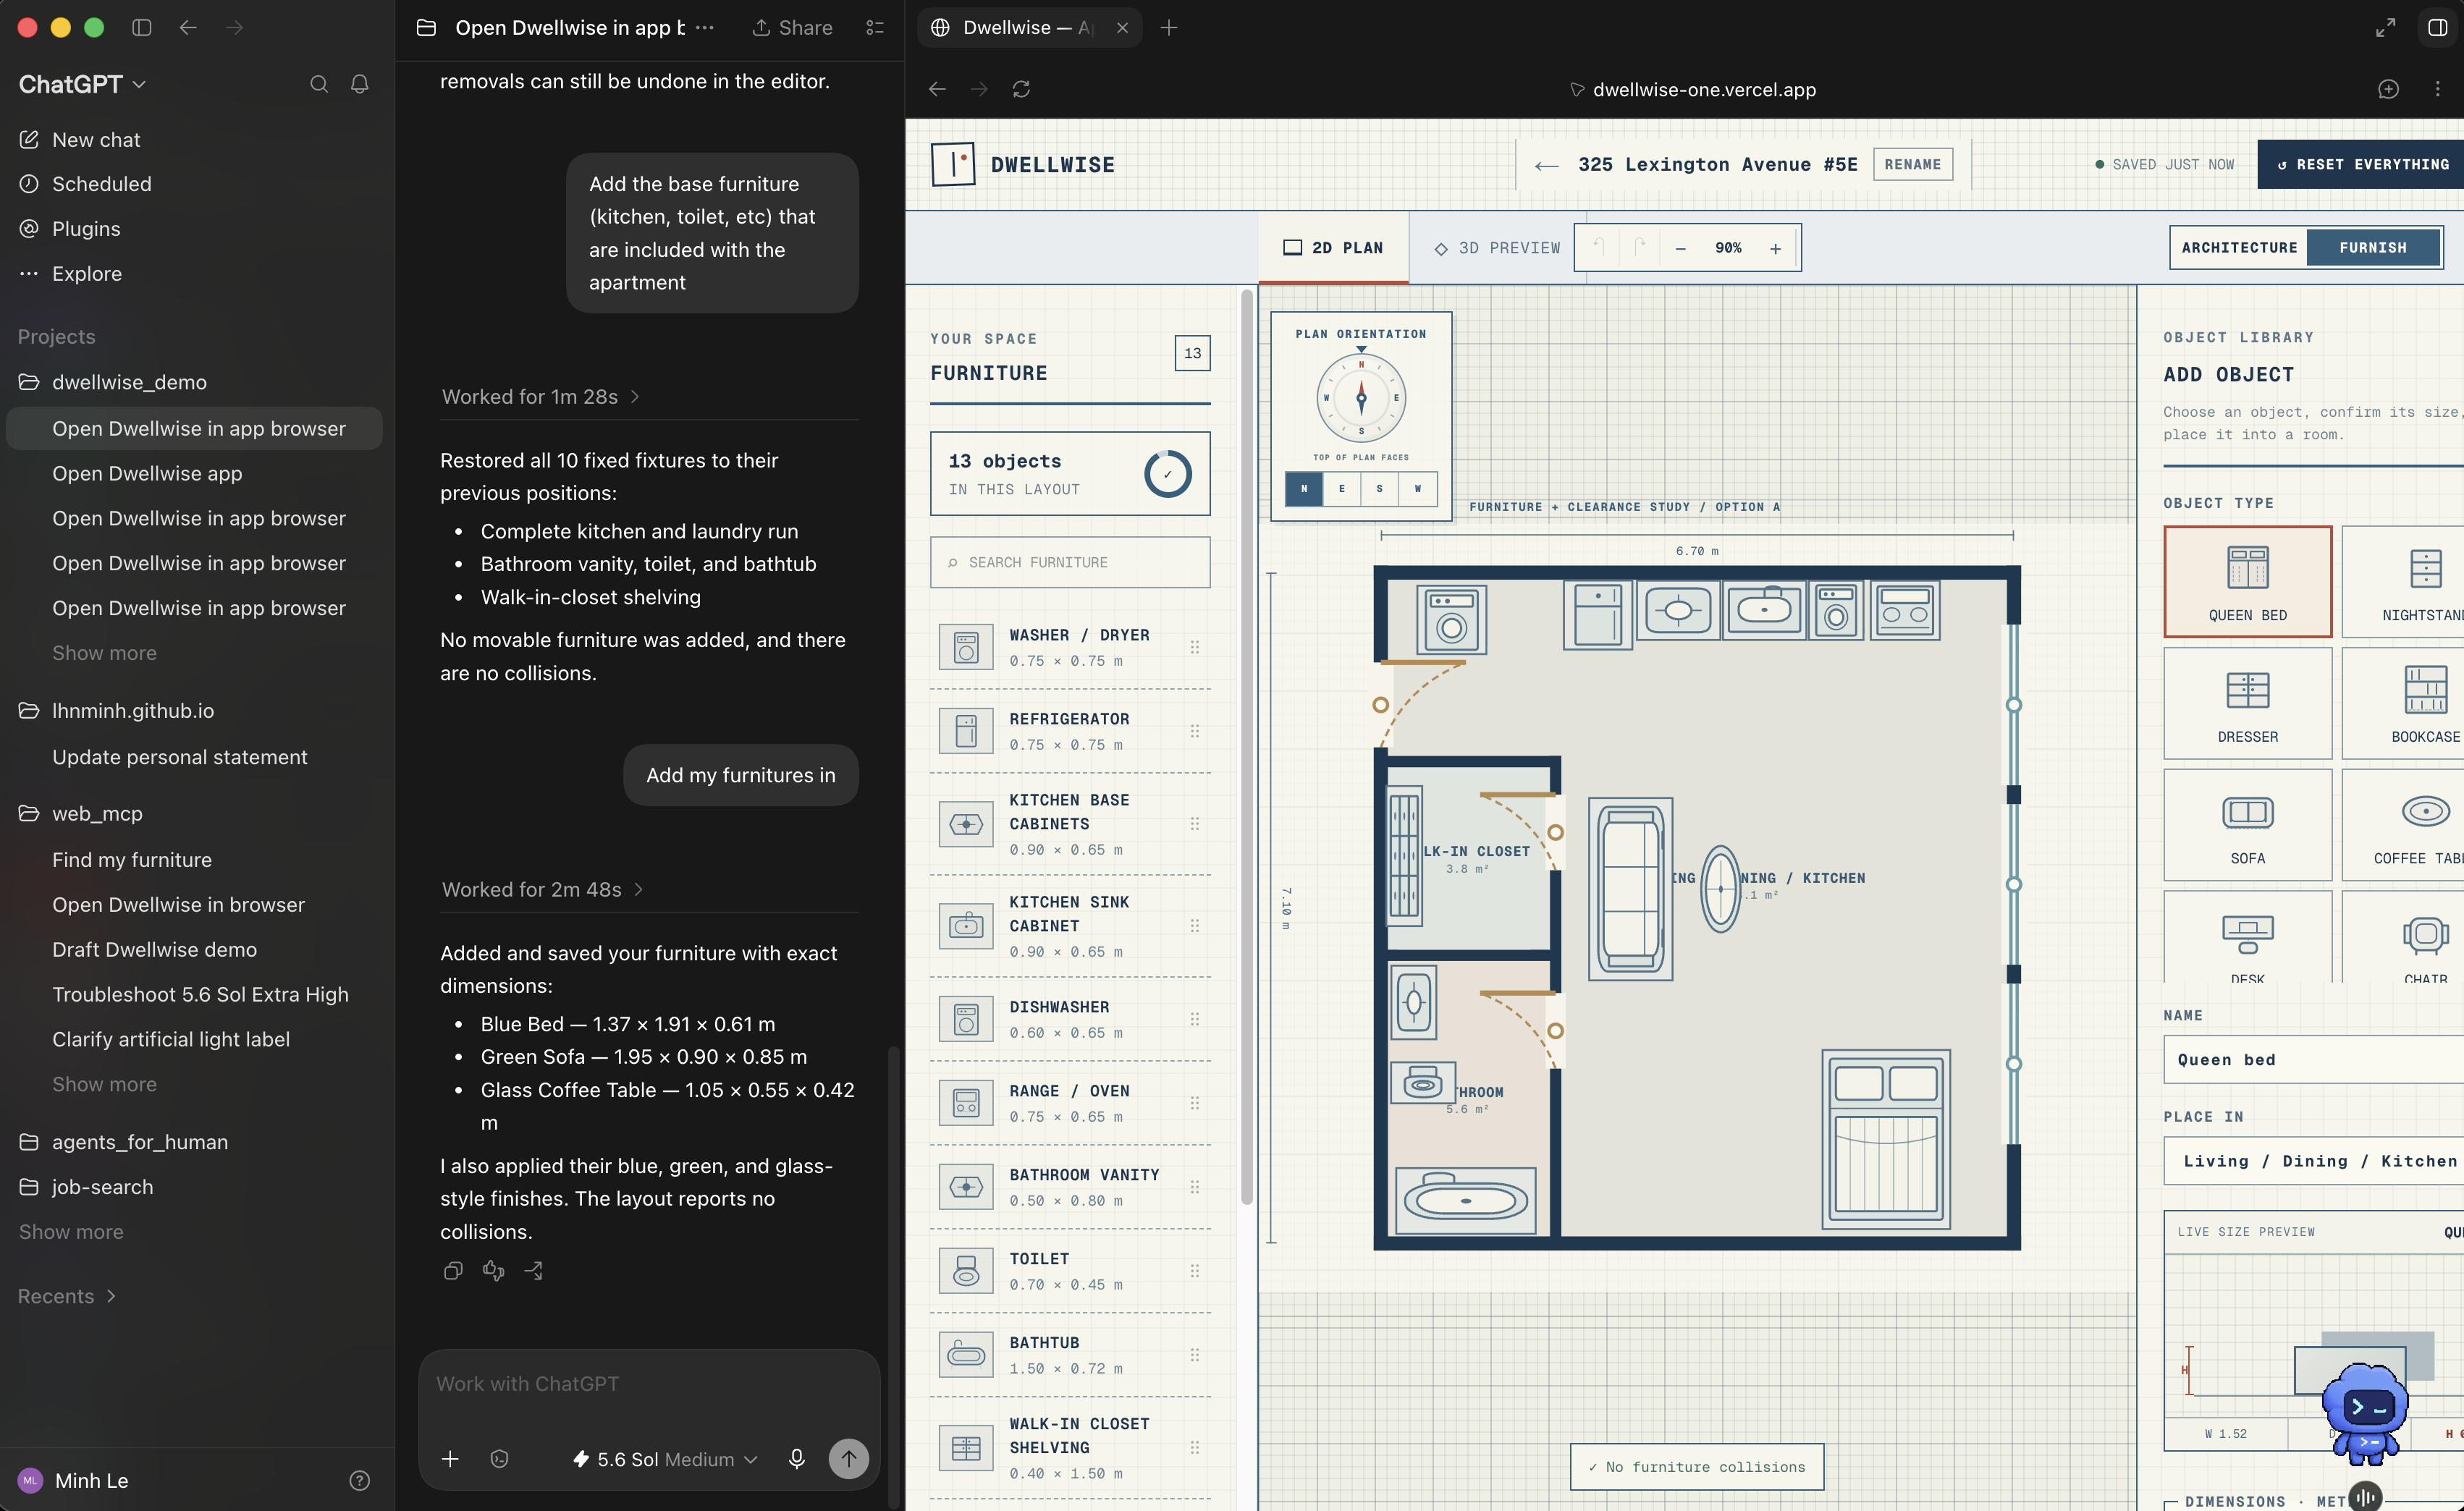Toggle the ChatGPT sidebar panel
2464x1511 pixels.
click(142, 28)
